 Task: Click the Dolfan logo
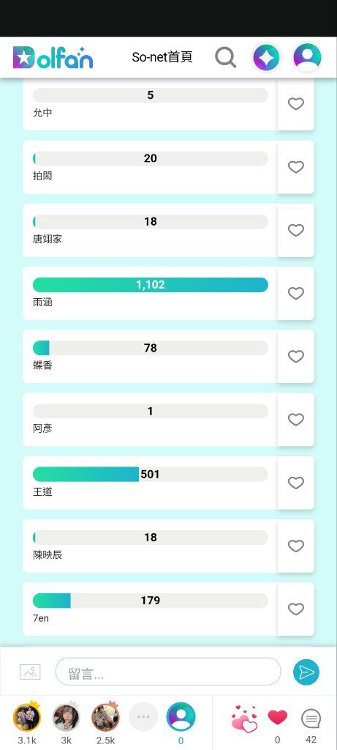click(53, 57)
